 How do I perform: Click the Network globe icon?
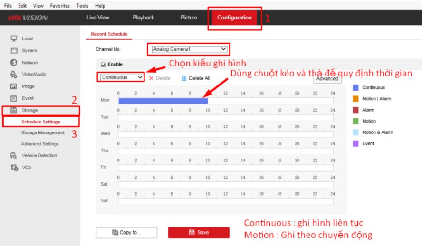[x=14, y=63]
